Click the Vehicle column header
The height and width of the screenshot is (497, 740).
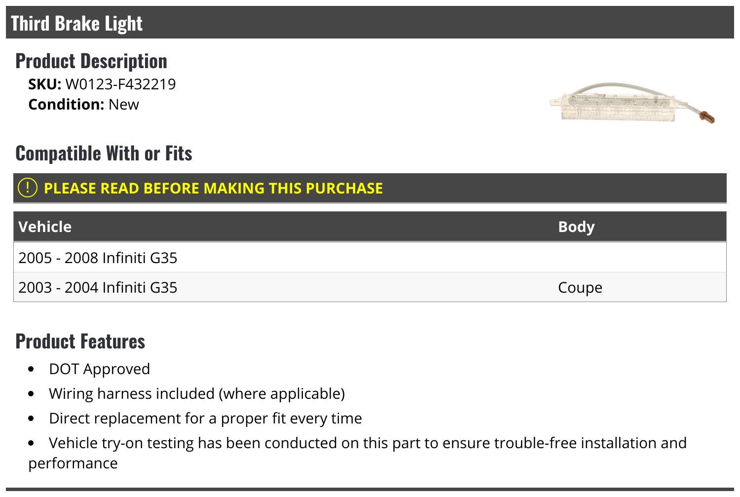[x=45, y=227]
